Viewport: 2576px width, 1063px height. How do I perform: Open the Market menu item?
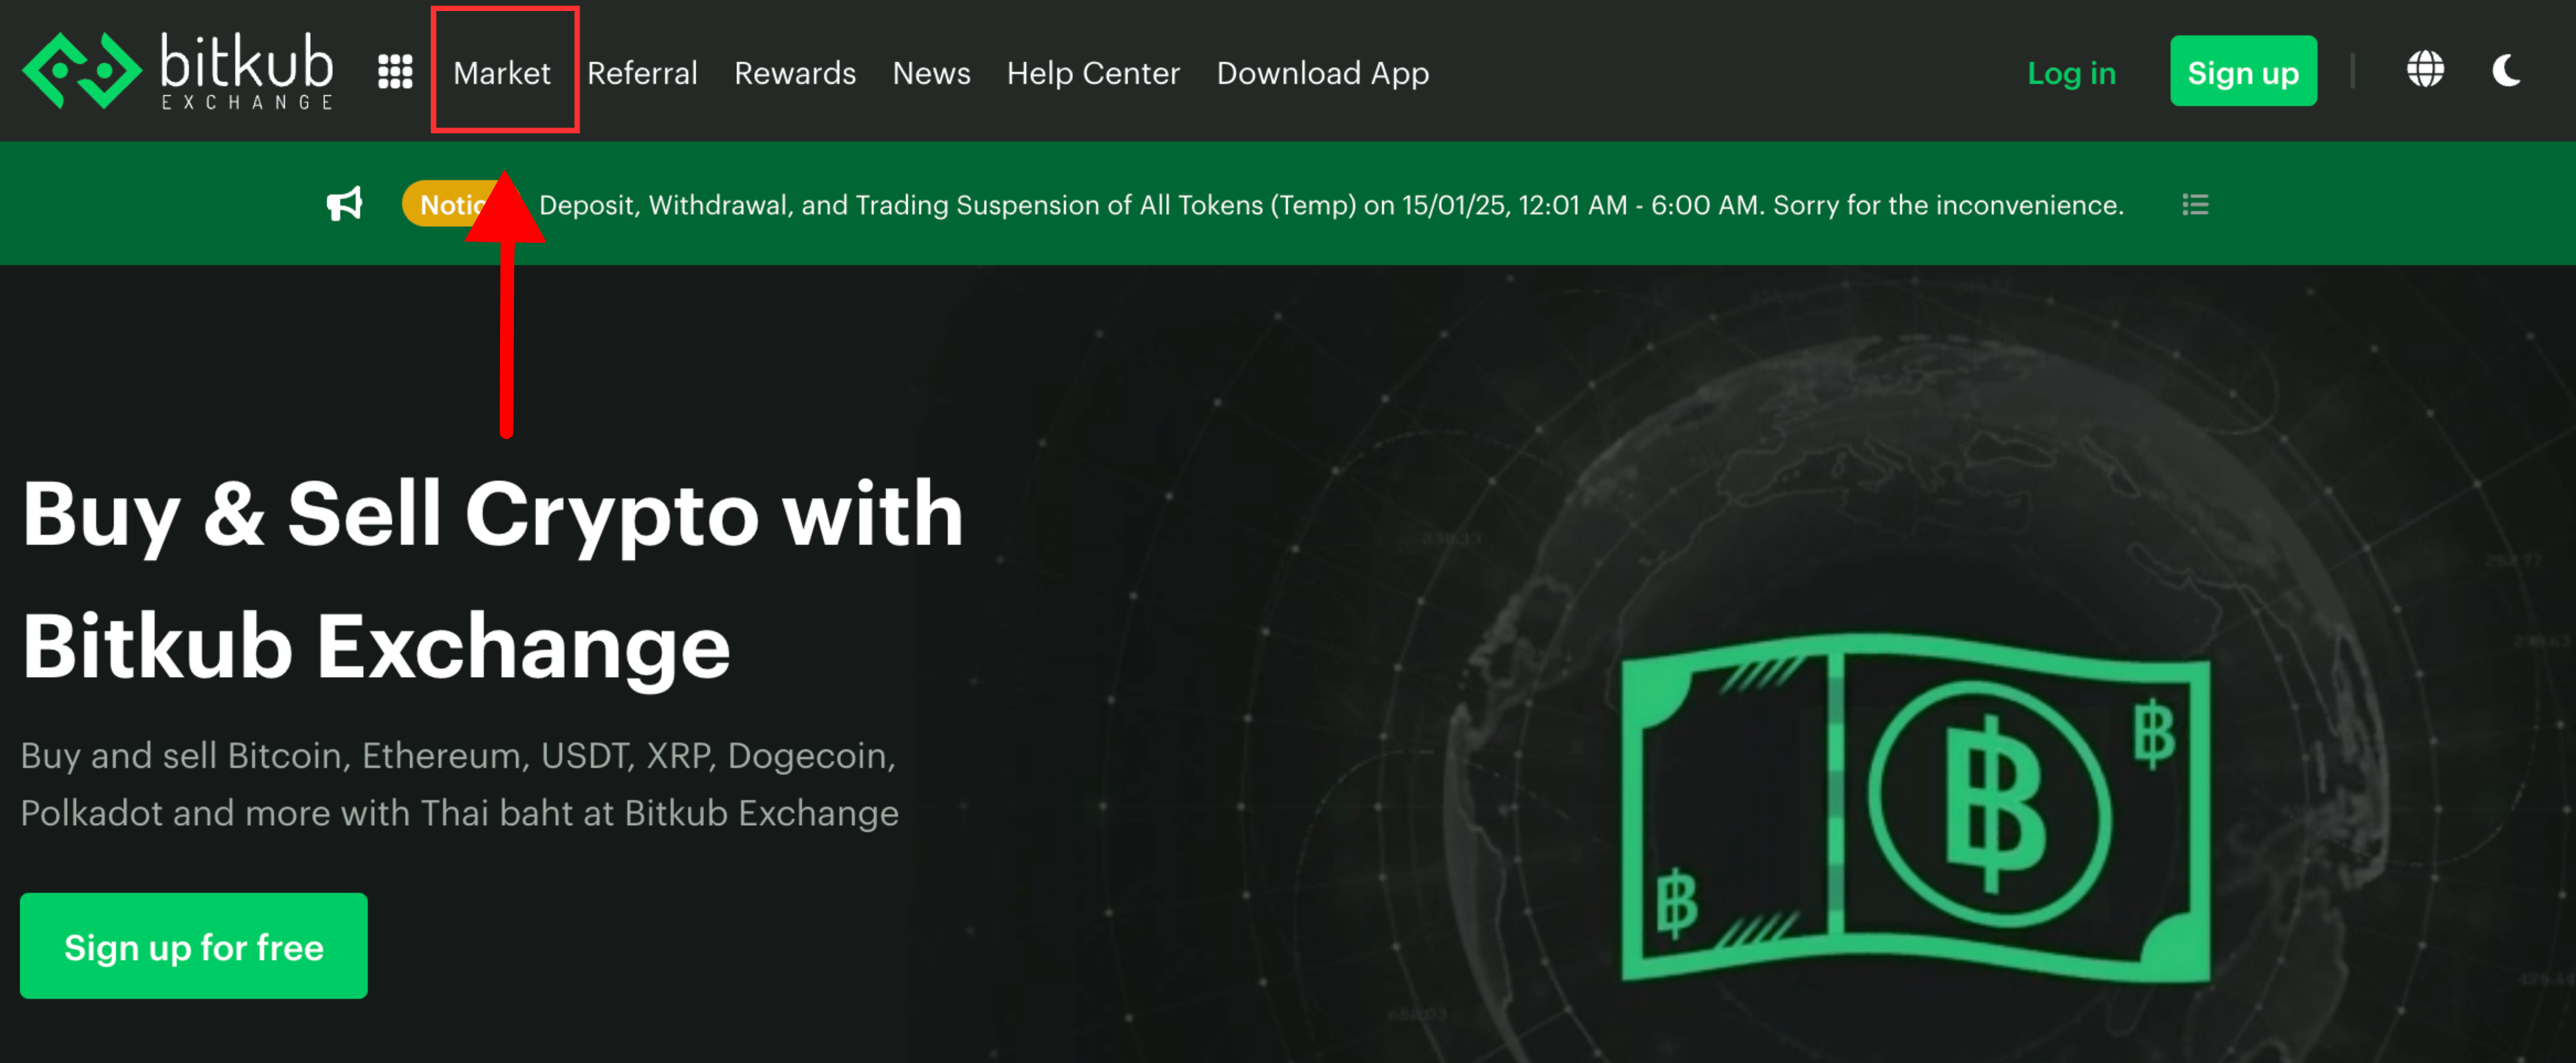coord(502,73)
